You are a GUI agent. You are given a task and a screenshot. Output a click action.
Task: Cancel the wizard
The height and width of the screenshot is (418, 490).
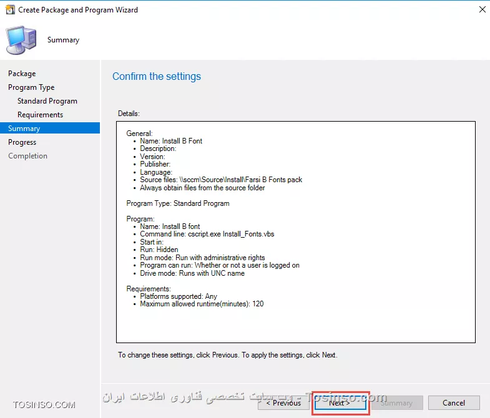tap(454, 403)
